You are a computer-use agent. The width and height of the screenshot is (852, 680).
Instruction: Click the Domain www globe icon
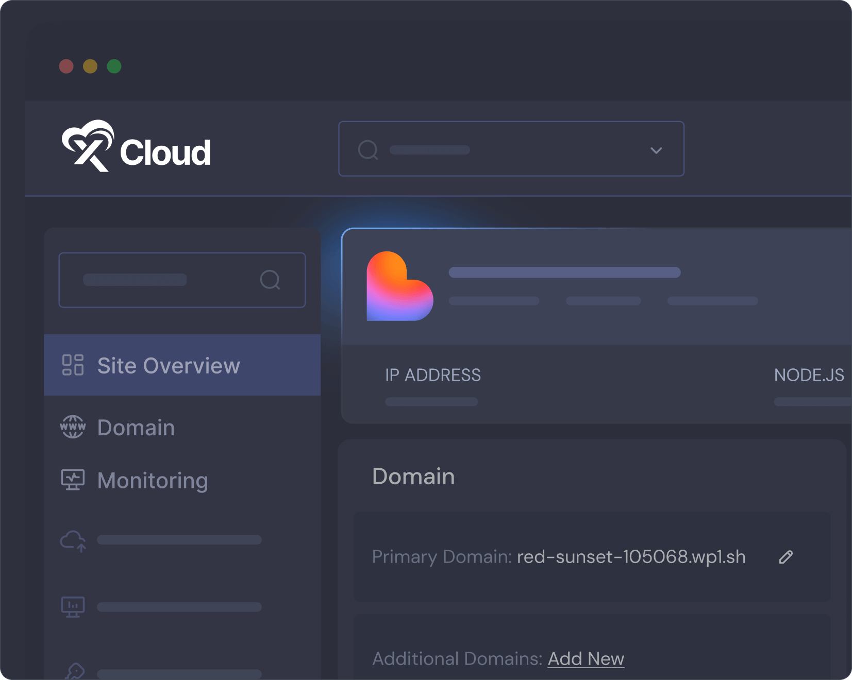point(73,427)
